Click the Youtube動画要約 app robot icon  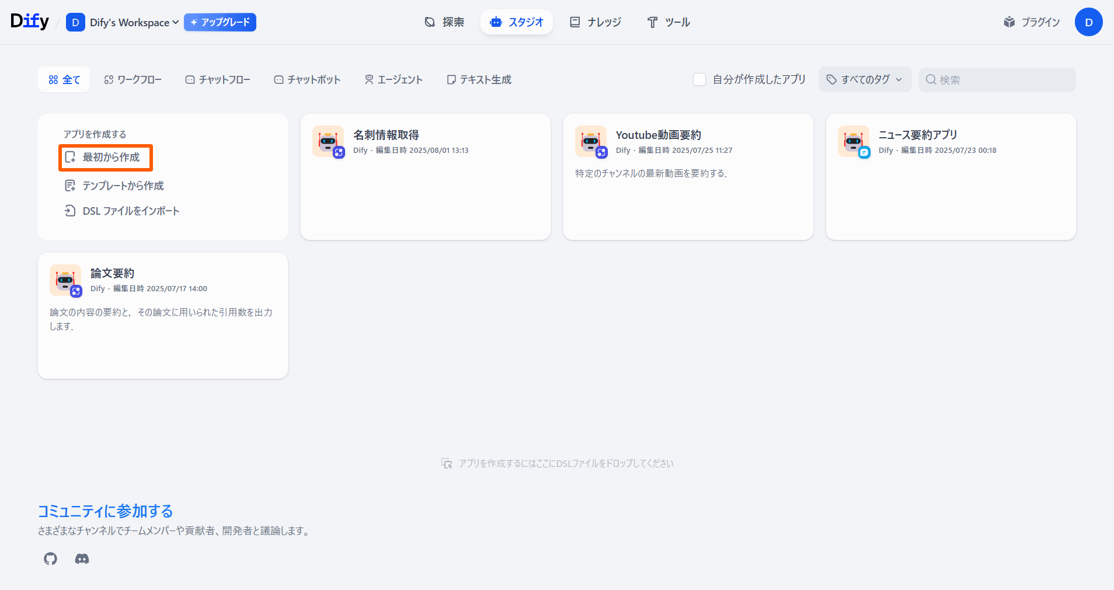tap(590, 141)
